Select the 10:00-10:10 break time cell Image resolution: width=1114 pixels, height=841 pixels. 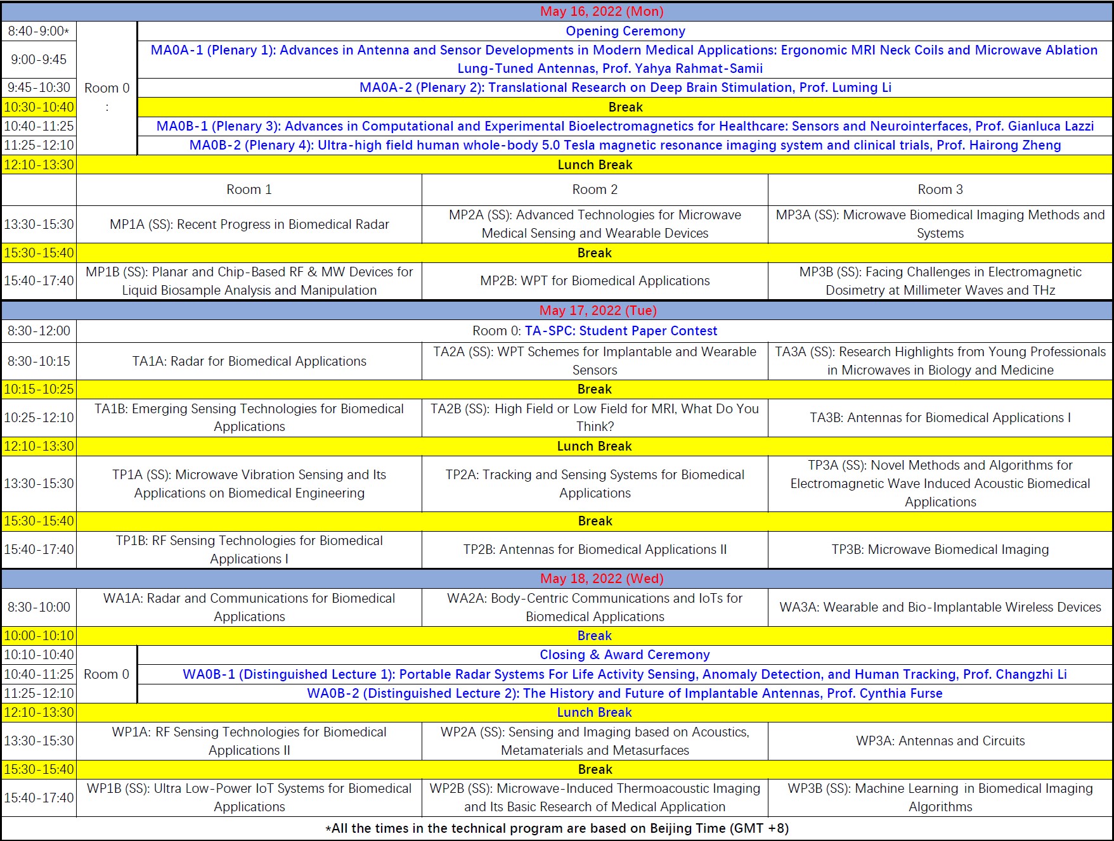39,636
